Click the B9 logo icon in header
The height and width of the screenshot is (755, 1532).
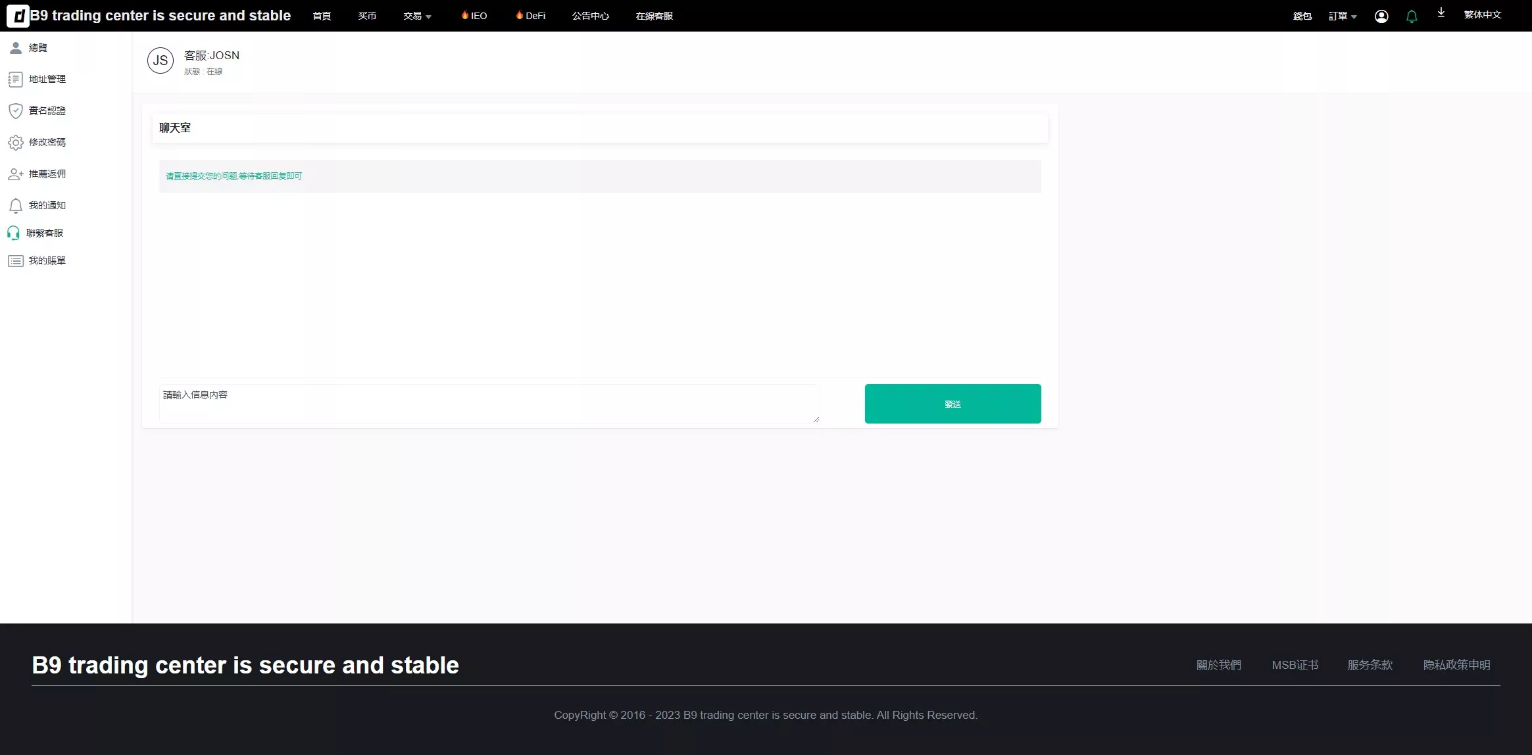(x=18, y=16)
